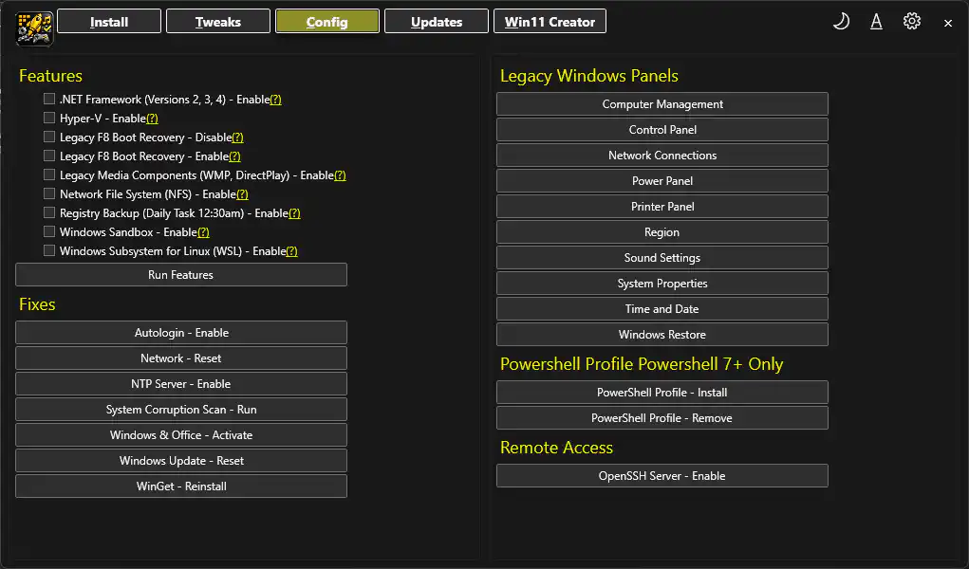Click Network - Reset button
This screenshot has width=969, height=569.
(181, 358)
